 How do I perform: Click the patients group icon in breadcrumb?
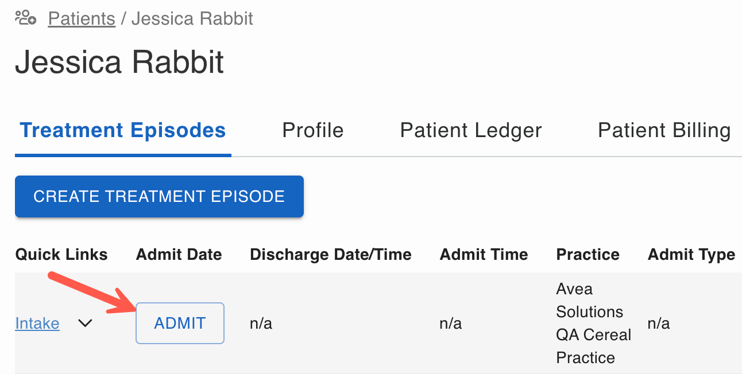[25, 18]
